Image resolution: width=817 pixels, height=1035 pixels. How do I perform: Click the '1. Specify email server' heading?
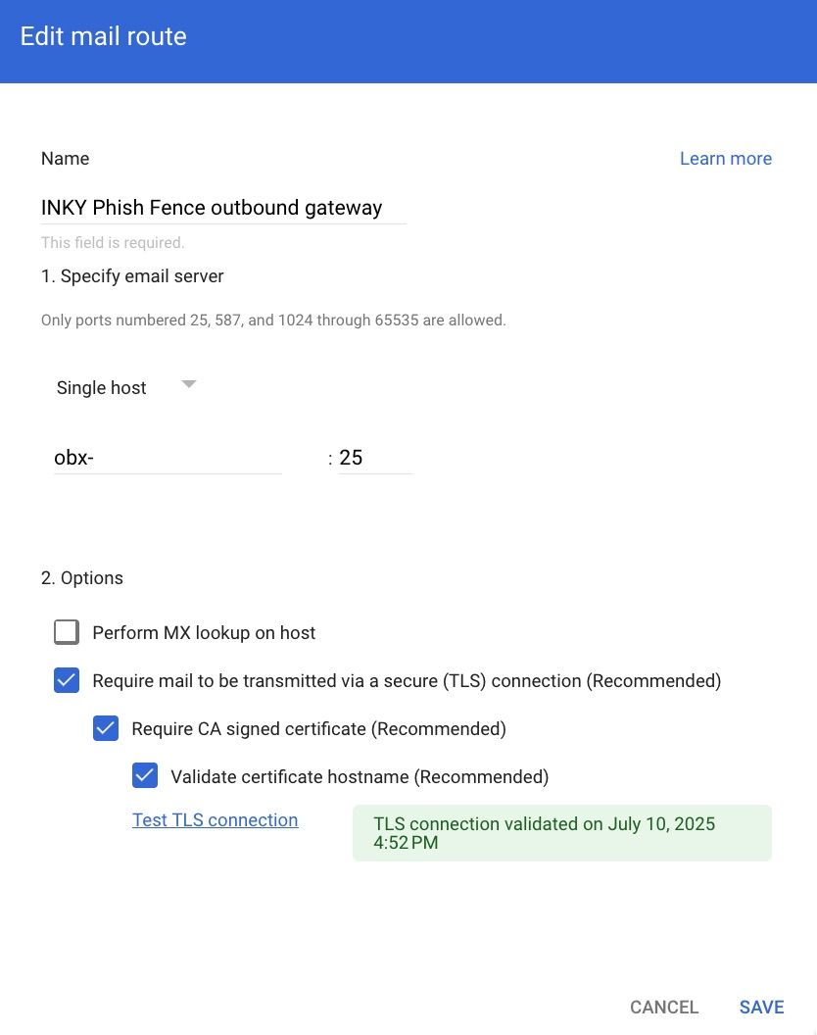click(x=132, y=276)
